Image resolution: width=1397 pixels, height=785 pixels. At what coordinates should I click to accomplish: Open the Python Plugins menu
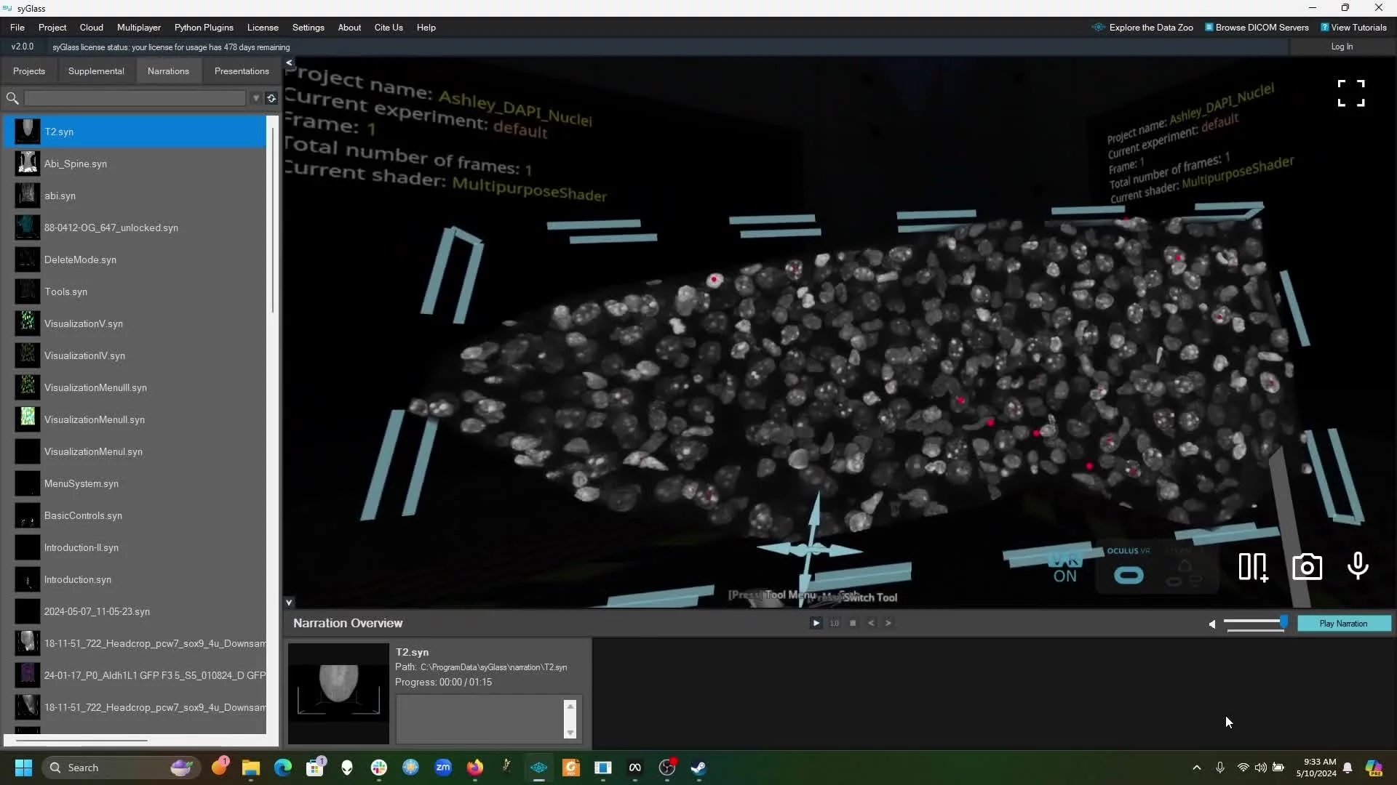204,28
